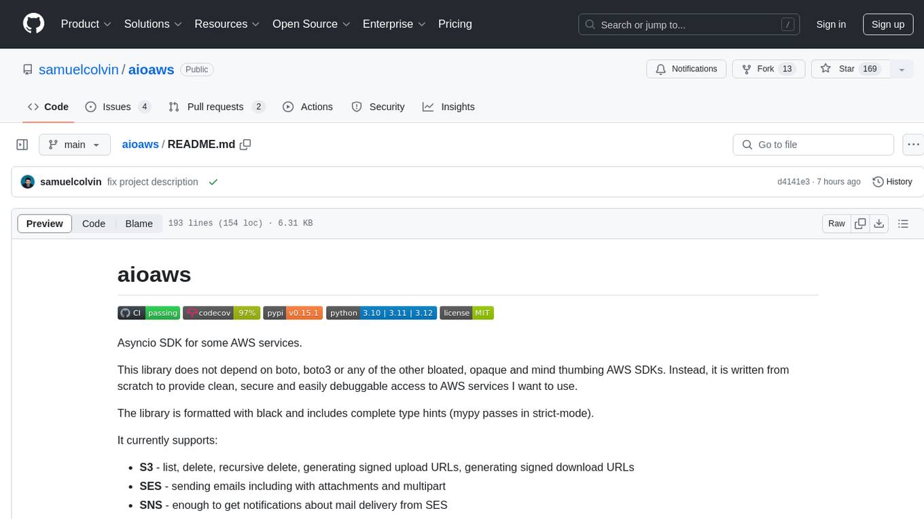The height and width of the screenshot is (519, 924).
Task: Switch to the Issues tab
Action: pyautogui.click(x=118, y=107)
